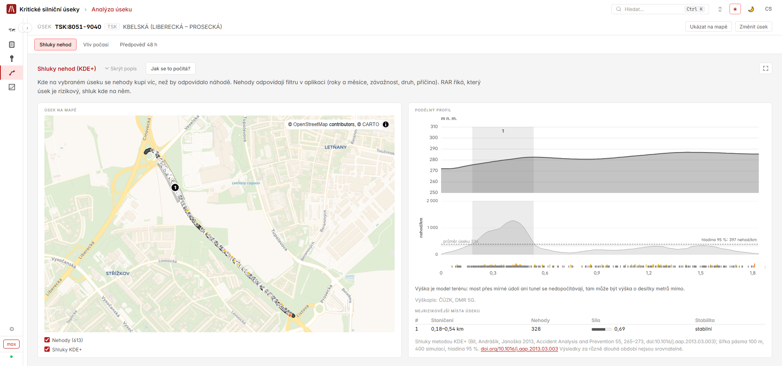The image size is (782, 366).
Task: Click the red road app logo
Action: (11, 9)
